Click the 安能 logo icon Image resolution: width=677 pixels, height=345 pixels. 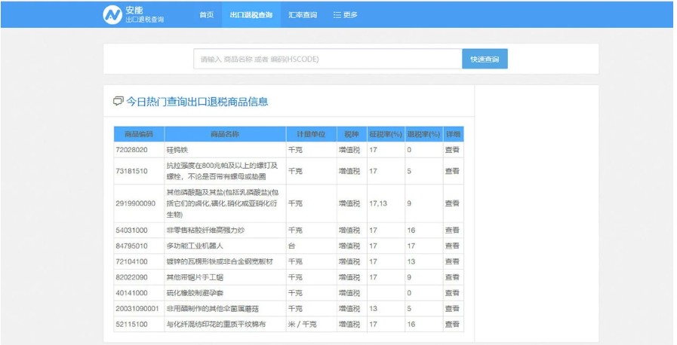[x=112, y=14]
